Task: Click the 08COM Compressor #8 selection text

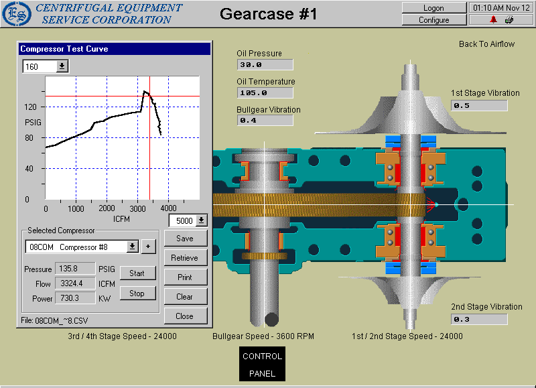Action: (x=69, y=247)
